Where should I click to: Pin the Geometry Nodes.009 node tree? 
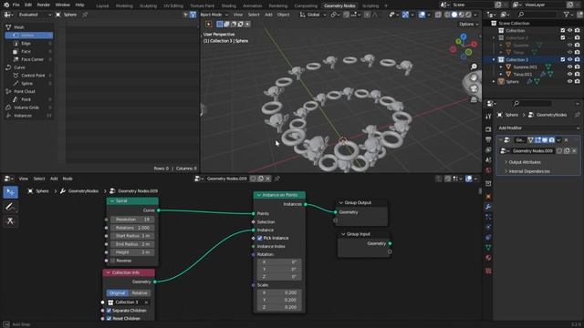coord(277,179)
